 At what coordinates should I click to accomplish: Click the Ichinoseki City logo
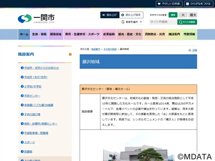(x=36, y=19)
